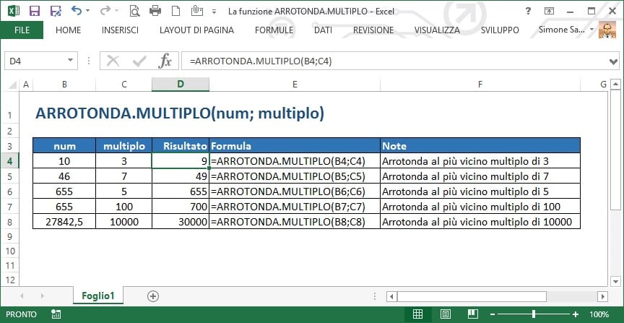Select column B header

[x=64, y=85]
